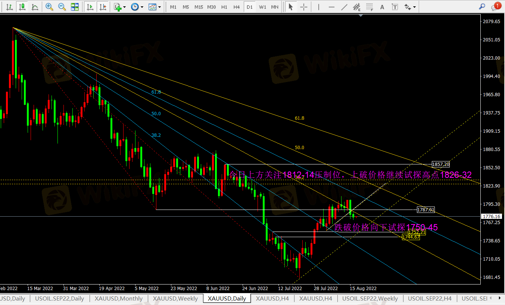Switch to the bar chart display
The width and height of the screenshot is (505, 305).
pyautogui.click(x=9, y=7)
